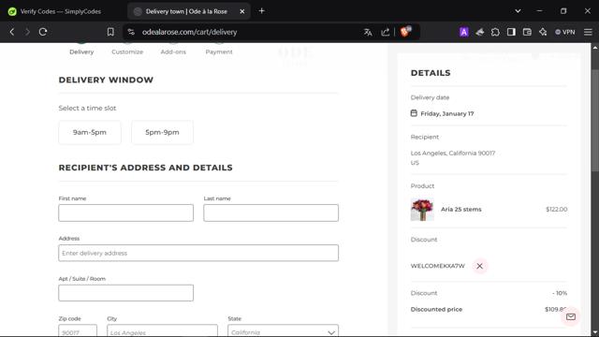Screen dimensions: 599x337
Task: Click the Last name field
Action: pyautogui.click(x=270, y=212)
